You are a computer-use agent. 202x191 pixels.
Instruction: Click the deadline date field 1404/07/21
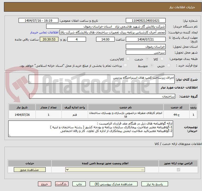click(145, 39)
